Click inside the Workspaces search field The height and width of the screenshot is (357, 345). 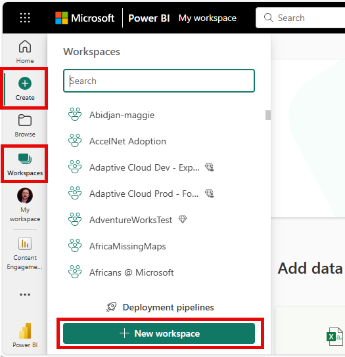click(x=159, y=81)
